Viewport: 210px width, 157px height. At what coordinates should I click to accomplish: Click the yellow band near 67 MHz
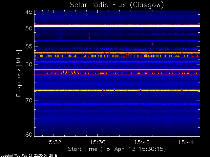(x=117, y=90)
